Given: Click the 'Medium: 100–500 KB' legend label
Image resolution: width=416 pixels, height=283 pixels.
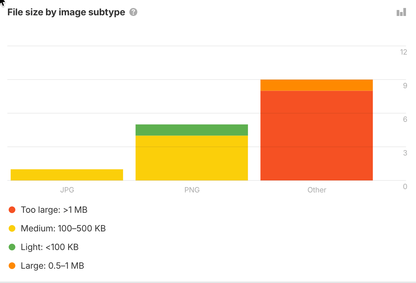Looking at the screenshot, I should tap(63, 228).
